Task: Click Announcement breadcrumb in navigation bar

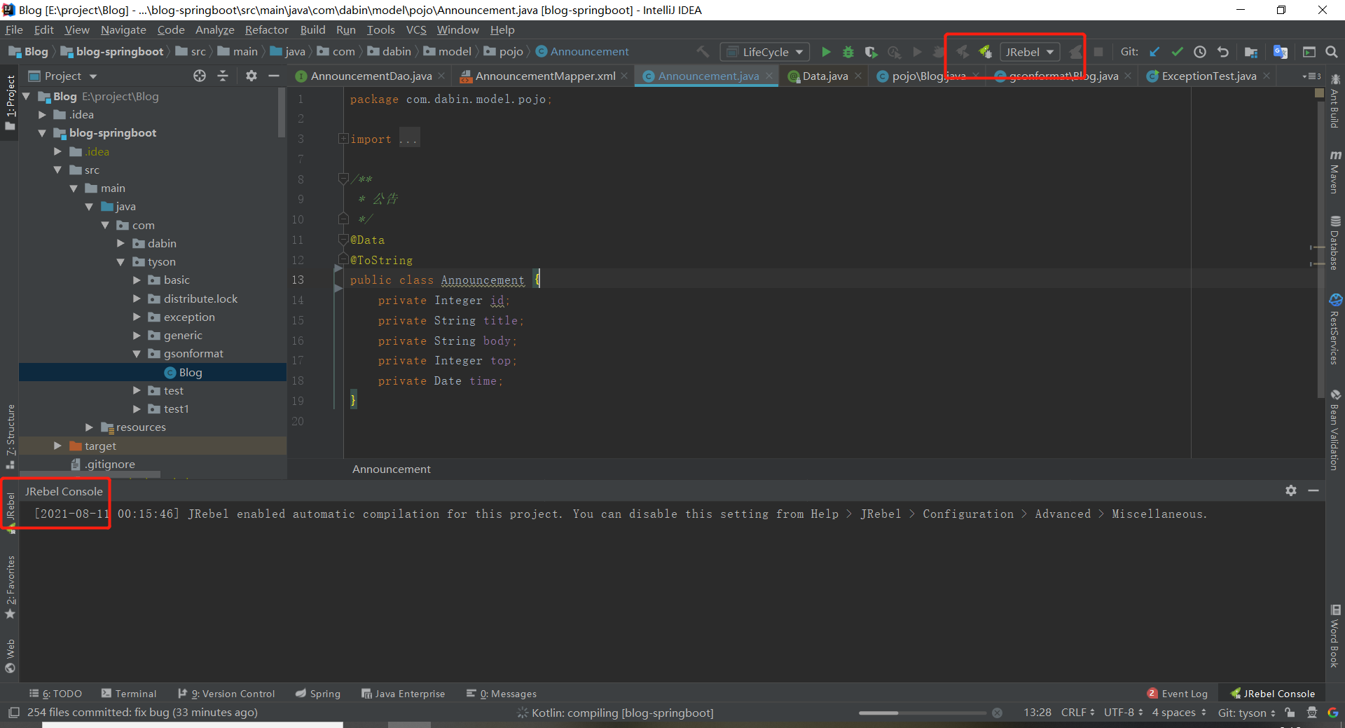Action: [582, 52]
